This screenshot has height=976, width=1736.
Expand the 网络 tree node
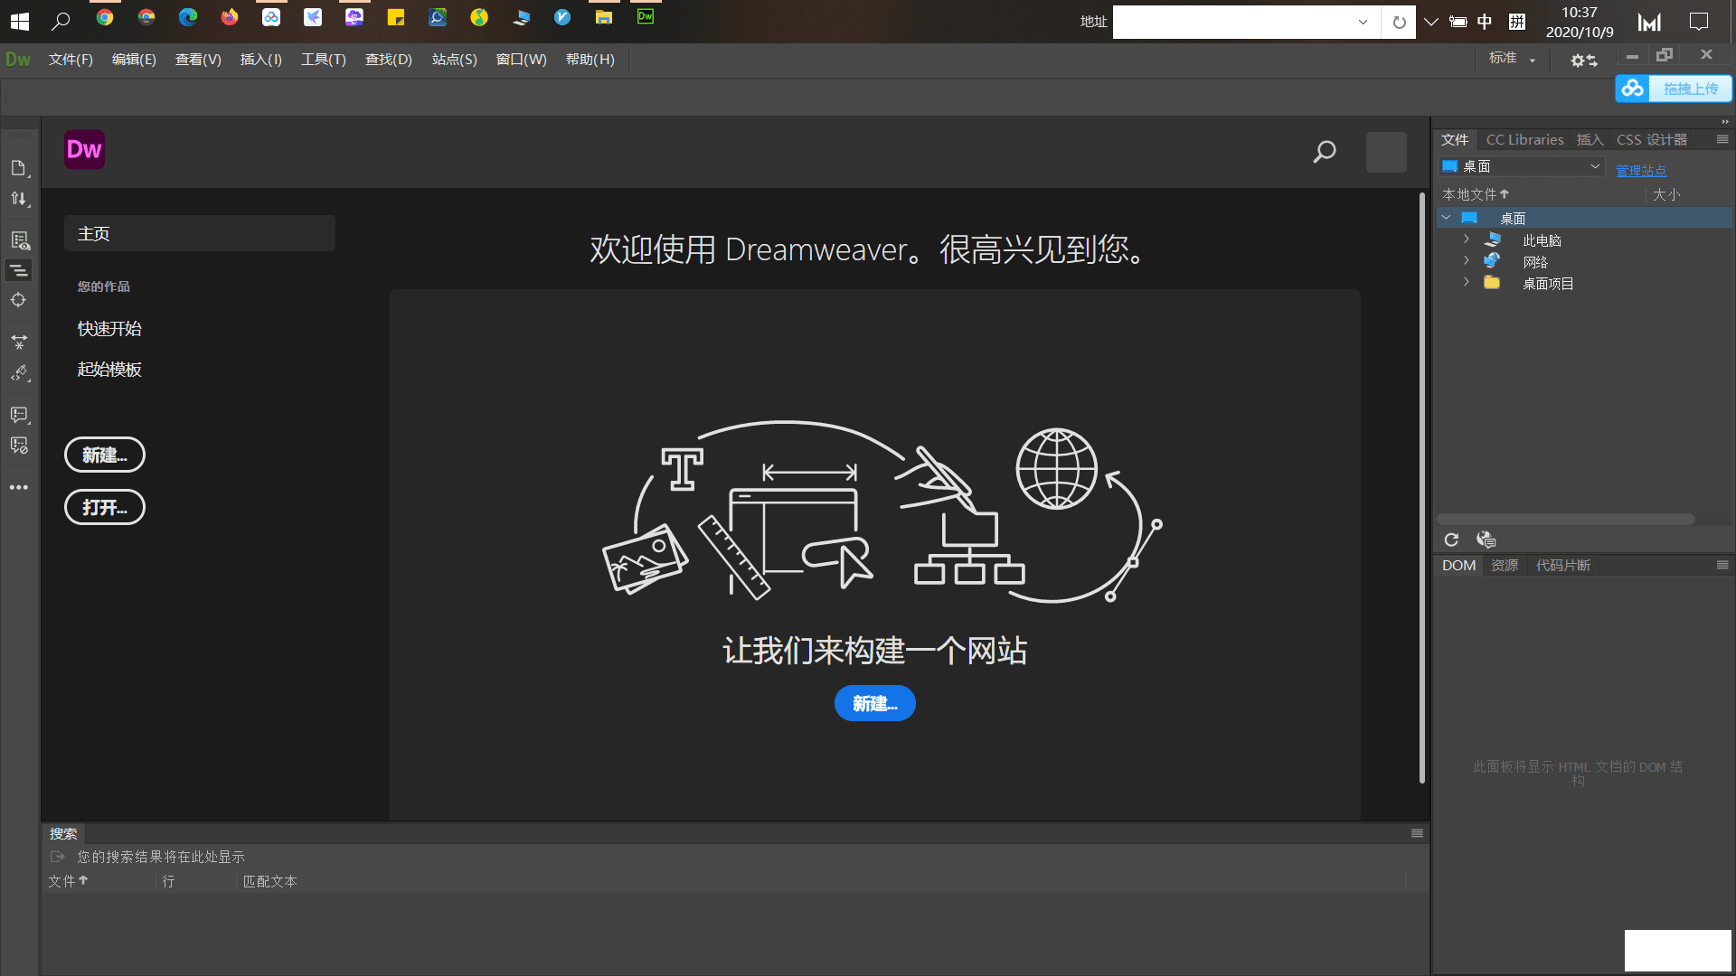[x=1467, y=261]
